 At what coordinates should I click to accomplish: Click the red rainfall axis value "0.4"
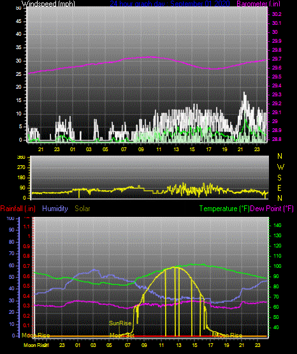(27, 296)
